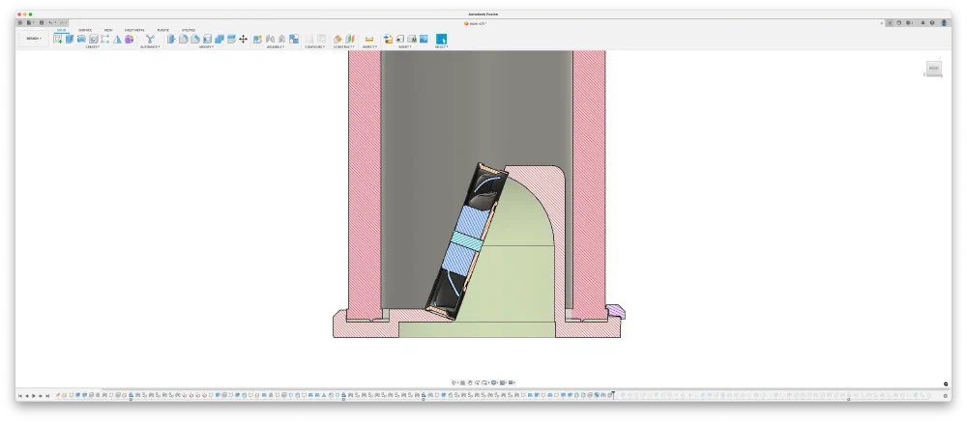
Task: Open the INSPECT dropdown menu
Action: [369, 46]
